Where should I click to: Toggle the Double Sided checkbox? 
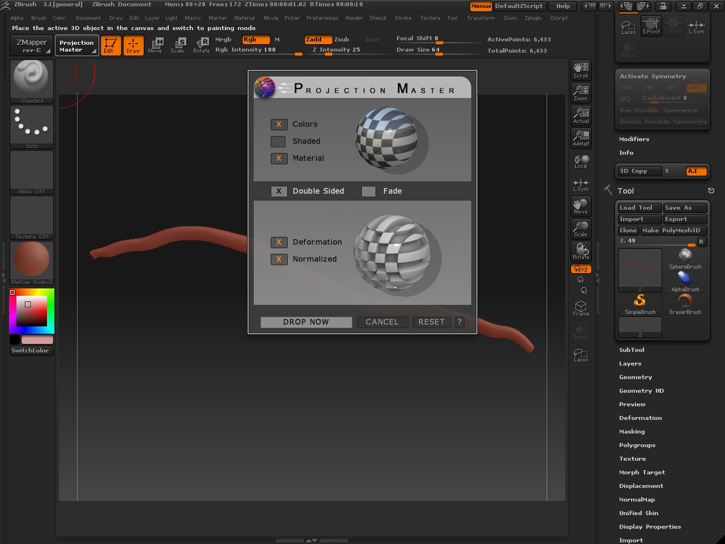(x=278, y=191)
